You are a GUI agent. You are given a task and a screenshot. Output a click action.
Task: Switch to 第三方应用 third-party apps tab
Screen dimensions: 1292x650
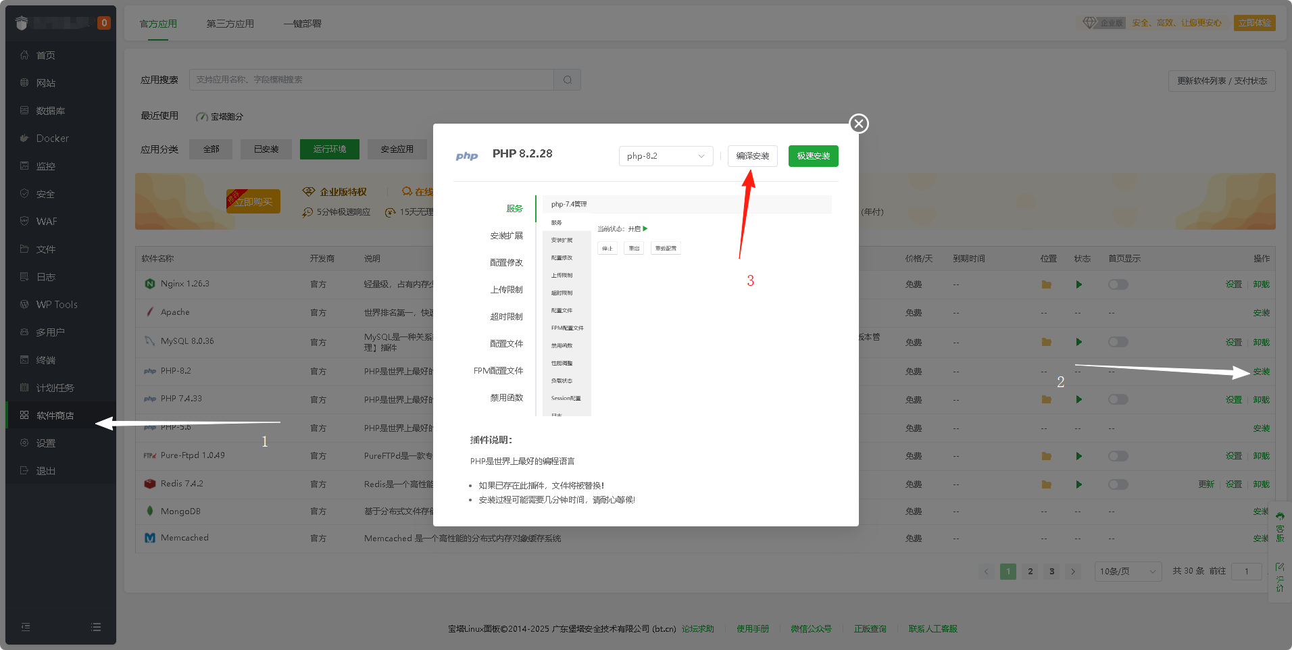point(230,24)
